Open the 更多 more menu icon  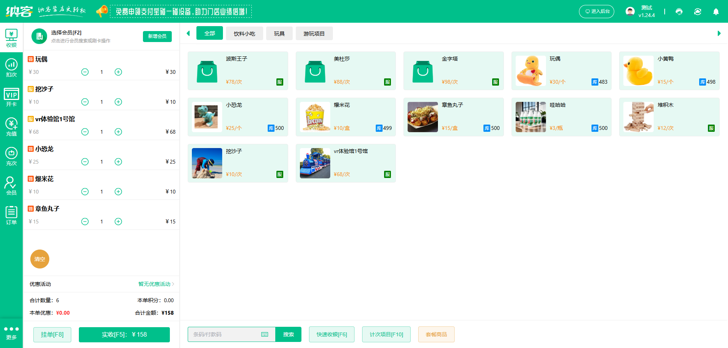pyautogui.click(x=11, y=333)
